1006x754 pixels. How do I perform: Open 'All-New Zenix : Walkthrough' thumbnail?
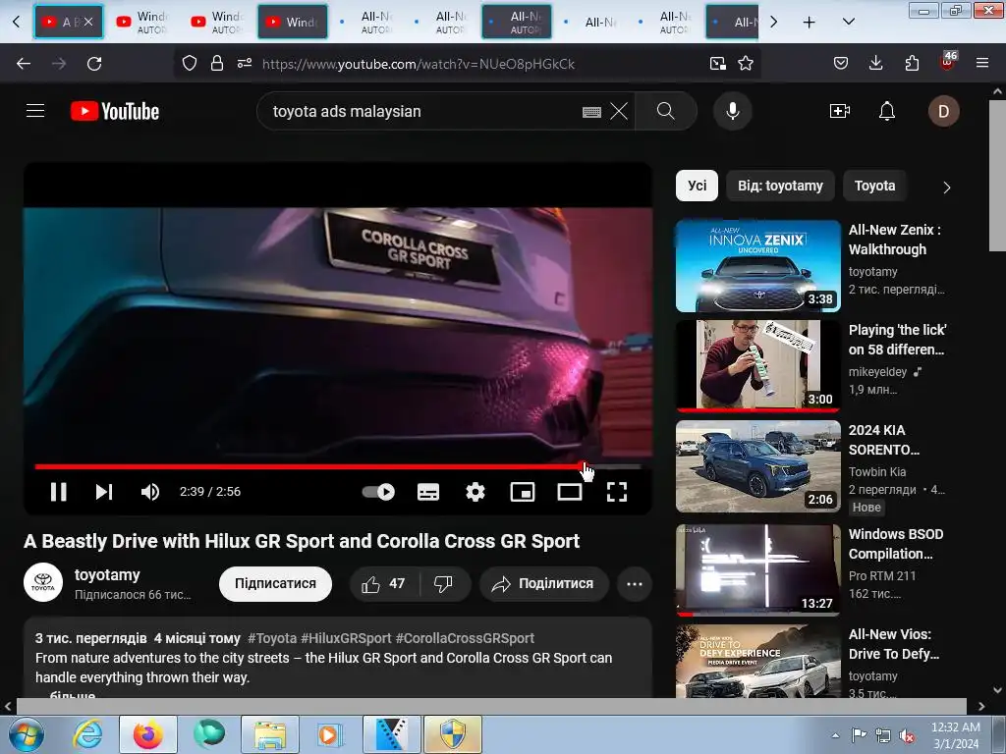tap(757, 265)
